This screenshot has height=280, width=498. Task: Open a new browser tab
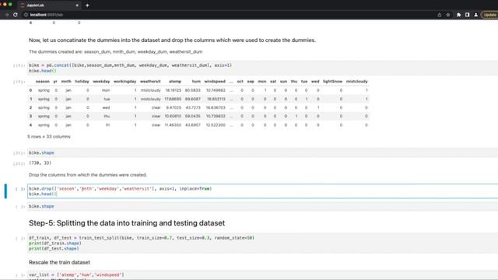tap(87, 5)
